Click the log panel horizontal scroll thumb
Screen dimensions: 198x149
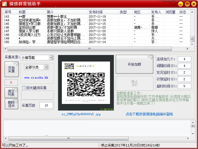[x=69, y=138]
